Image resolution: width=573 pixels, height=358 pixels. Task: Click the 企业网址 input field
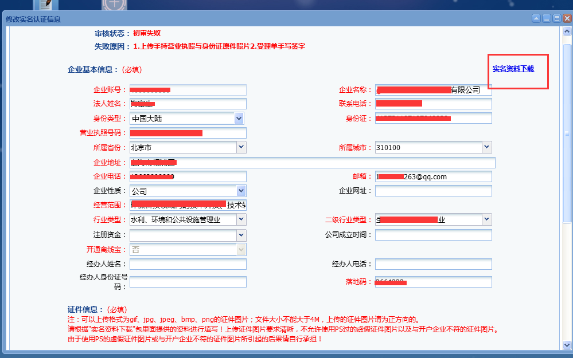pos(433,191)
